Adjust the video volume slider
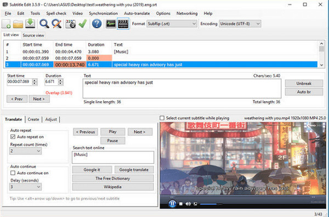The image size is (329, 217). 211,204
